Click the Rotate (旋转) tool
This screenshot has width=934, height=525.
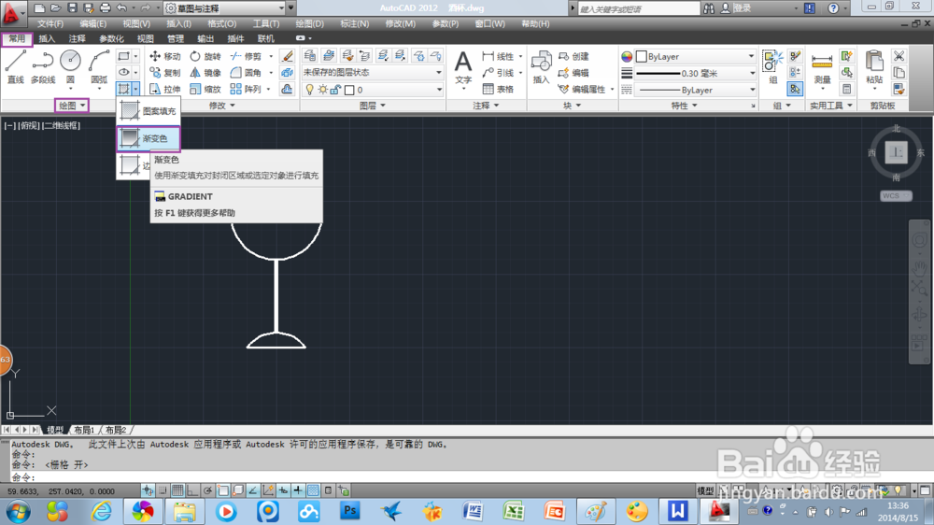pos(205,56)
